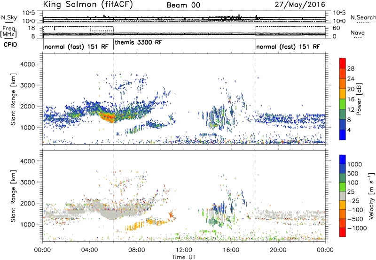Click the '60' Nave axis tick

(336, 28)
